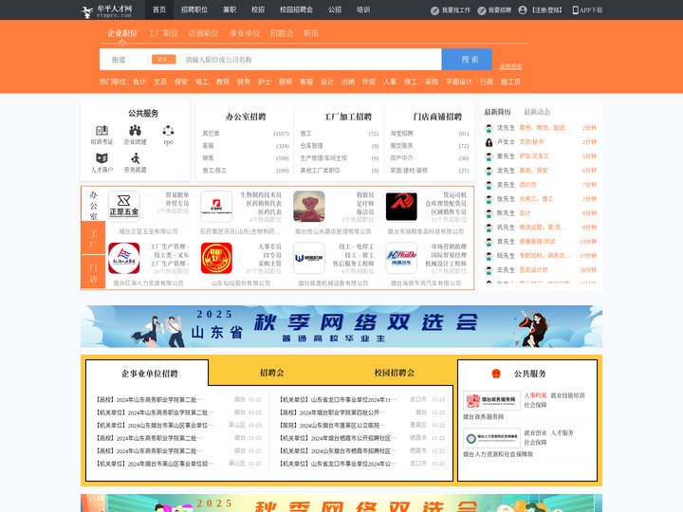Click the phone icon for APP下载
Viewport: 683px width, 512px height.
click(575, 10)
